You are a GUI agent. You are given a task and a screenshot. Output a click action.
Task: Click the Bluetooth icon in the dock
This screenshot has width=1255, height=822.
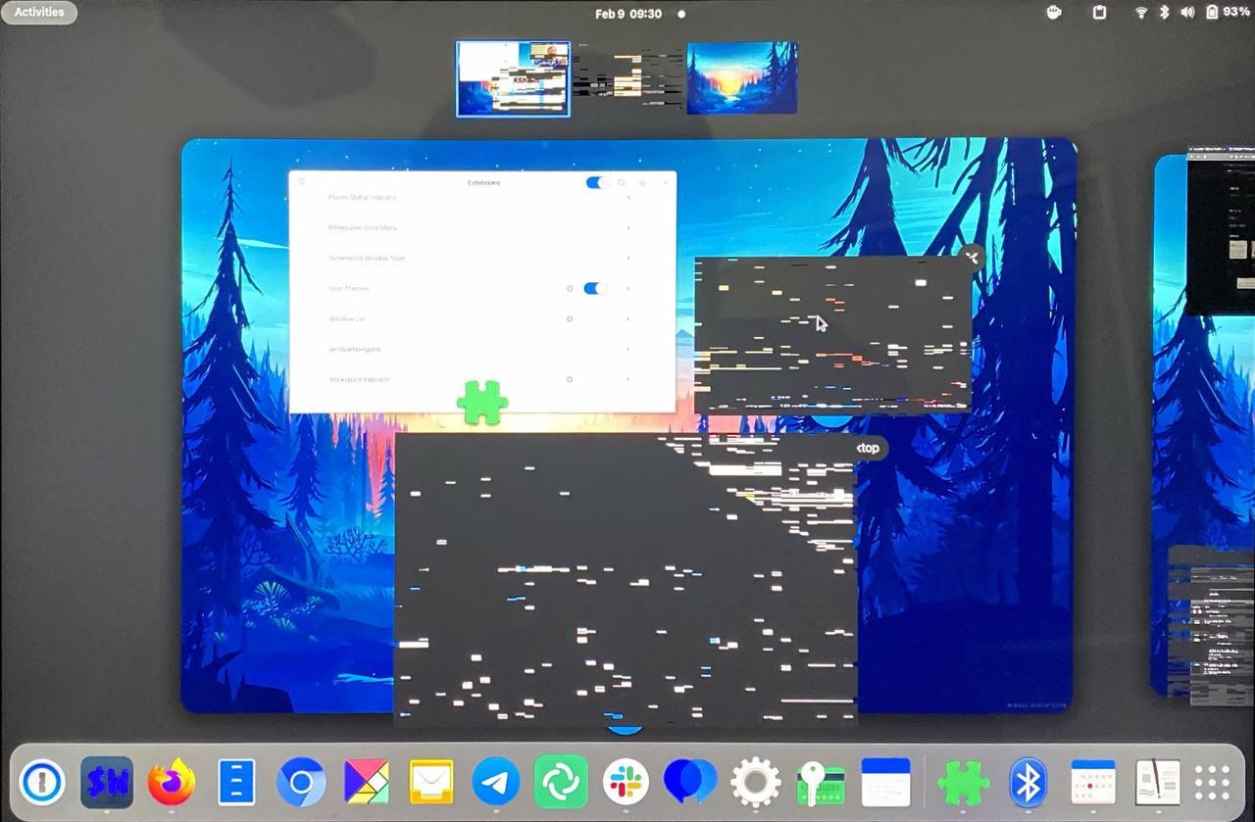(x=1028, y=782)
